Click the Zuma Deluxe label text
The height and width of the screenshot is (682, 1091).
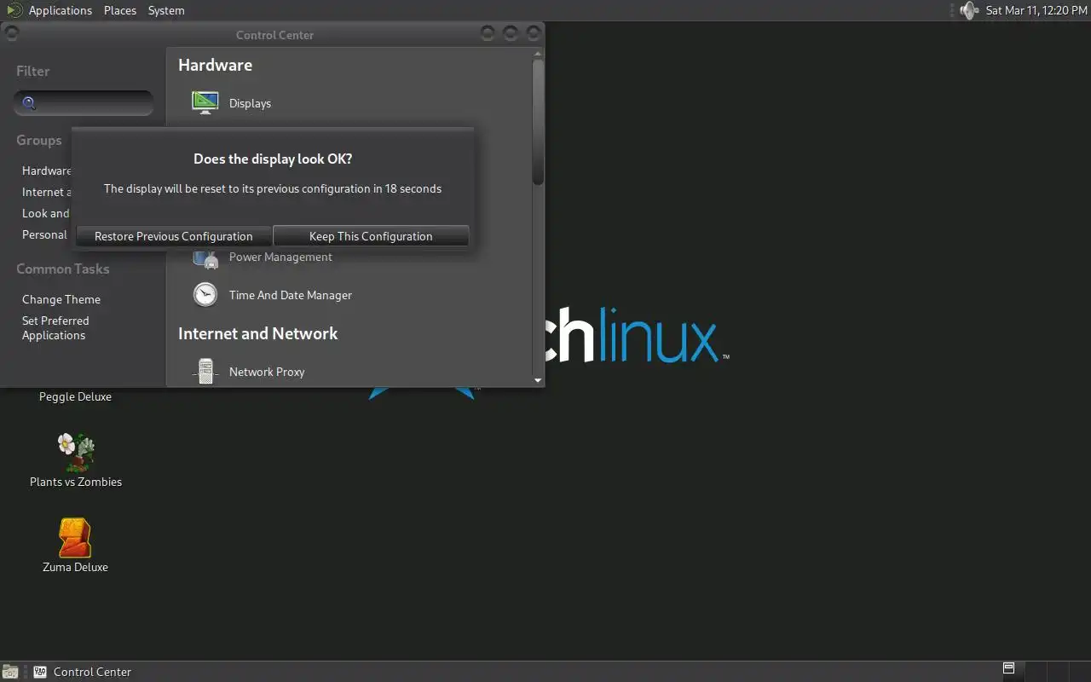coord(75,567)
